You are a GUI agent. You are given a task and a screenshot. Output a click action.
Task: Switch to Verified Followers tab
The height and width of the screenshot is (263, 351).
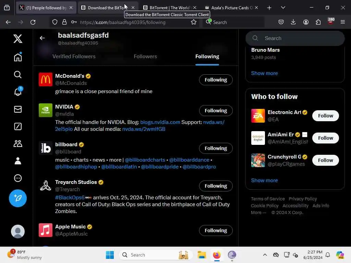(x=74, y=57)
